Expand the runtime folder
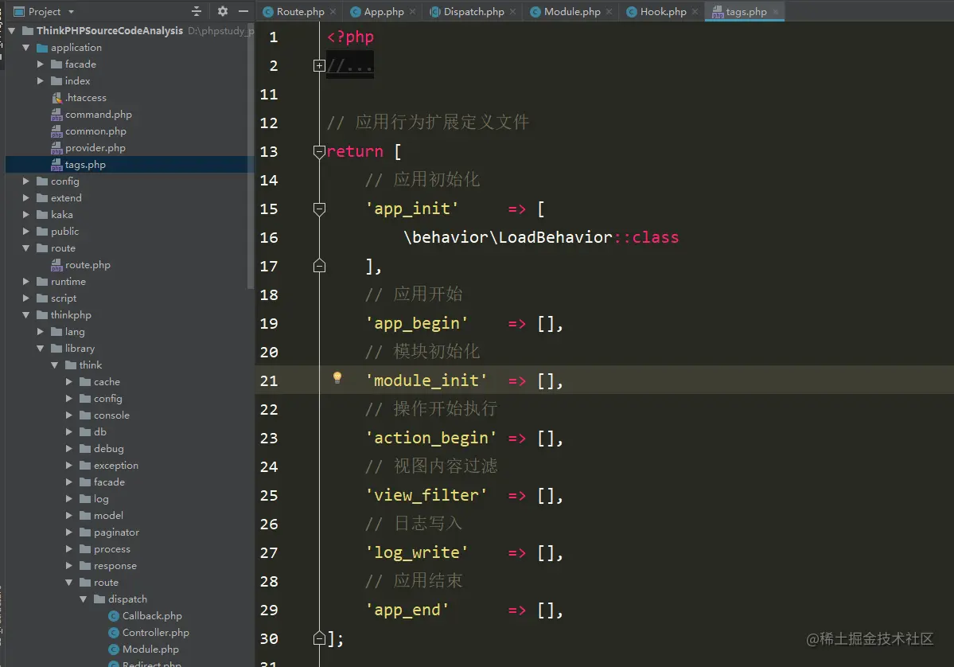Image resolution: width=954 pixels, height=667 pixels. (x=25, y=282)
